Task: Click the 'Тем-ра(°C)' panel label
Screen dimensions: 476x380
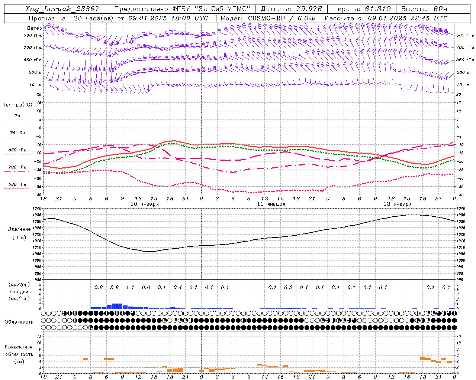Action: [17, 105]
